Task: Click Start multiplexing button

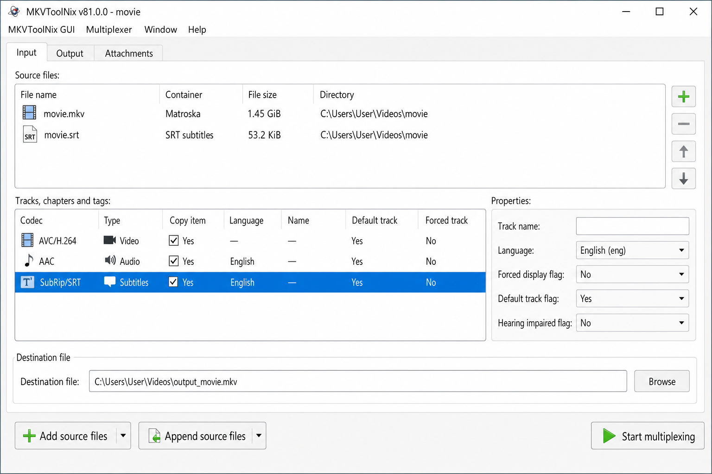Action: click(x=648, y=436)
